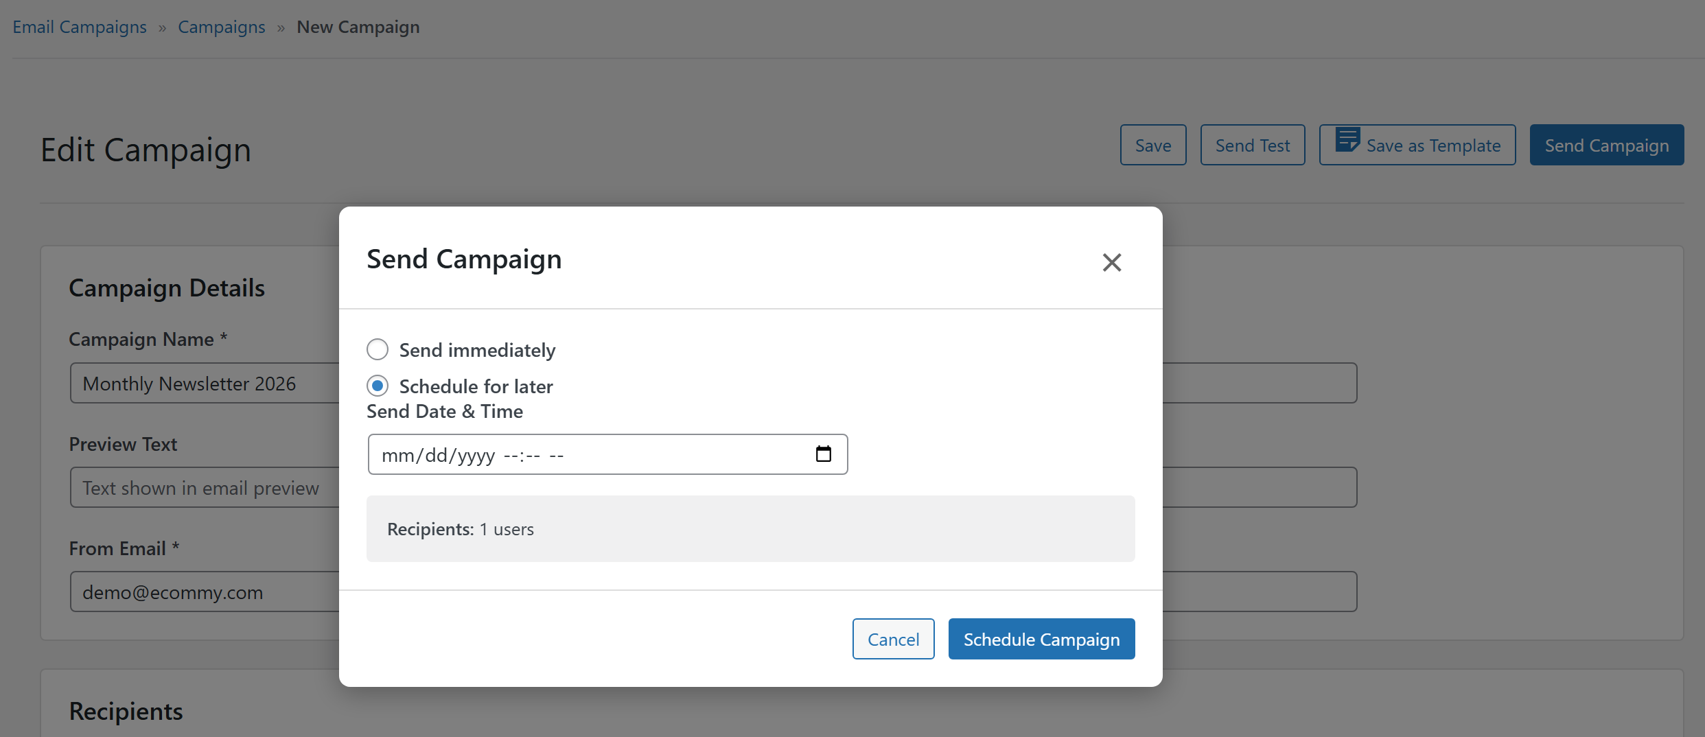
Task: Click the month segment of send date
Action: pos(397,456)
